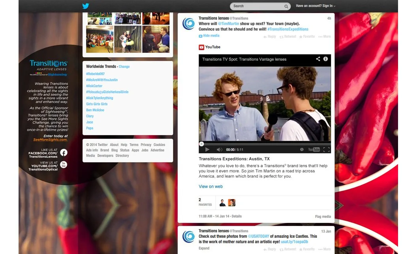This screenshot has width=417, height=254.
Task: Open the #AskCarter trend
Action: point(94,86)
